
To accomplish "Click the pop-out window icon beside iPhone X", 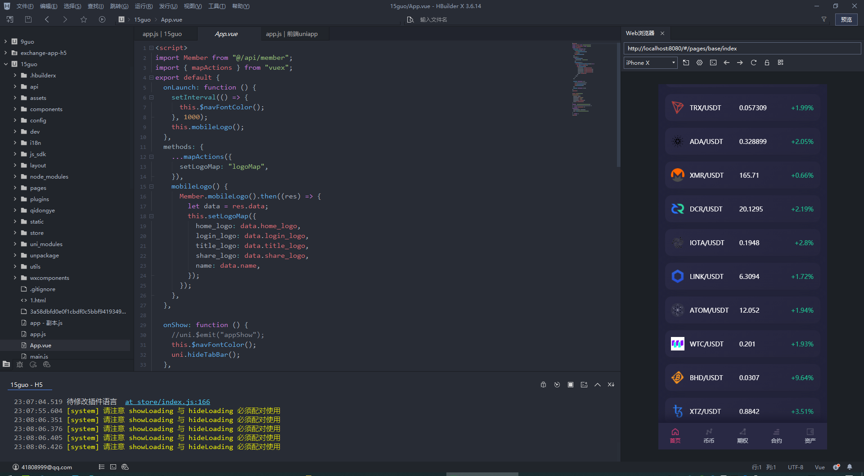I will tap(686, 63).
